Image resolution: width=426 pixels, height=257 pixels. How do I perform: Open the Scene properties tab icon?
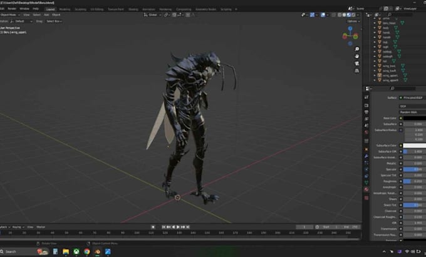[366, 126]
